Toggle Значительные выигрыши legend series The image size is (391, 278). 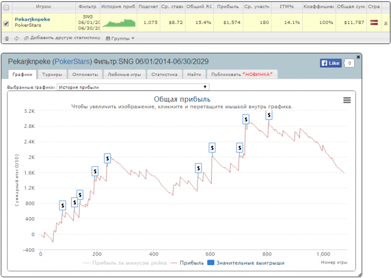[246, 263]
